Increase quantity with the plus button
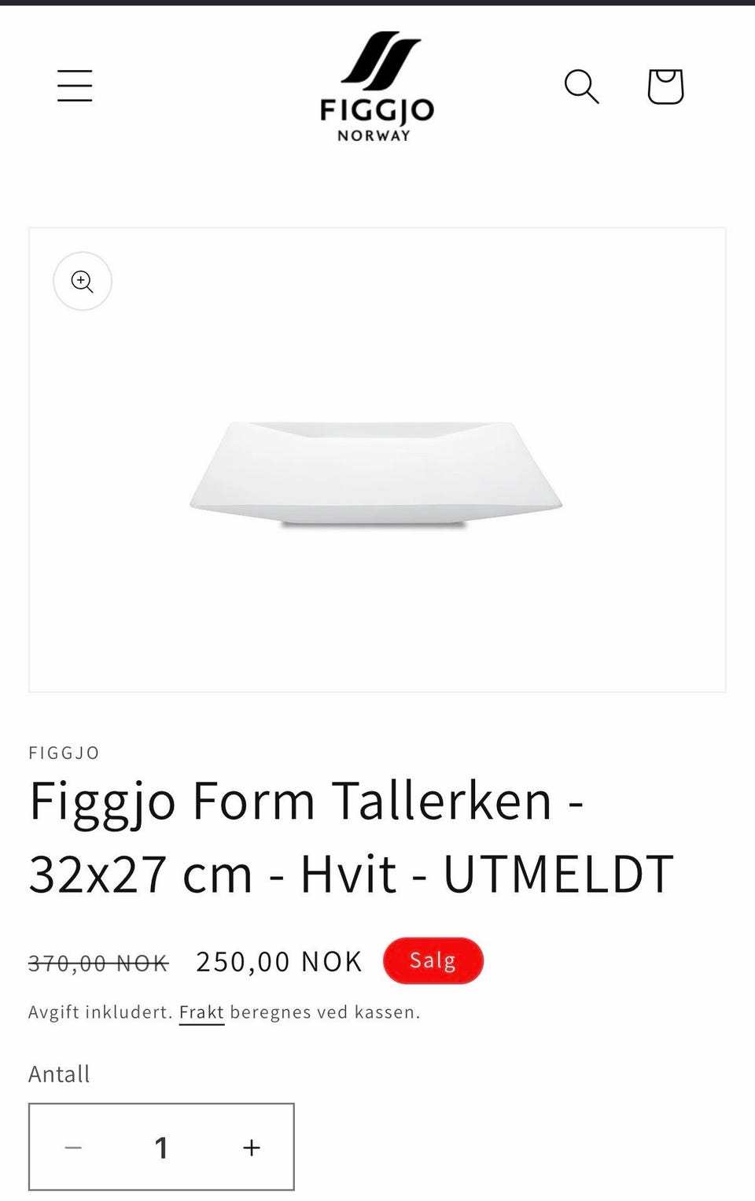 [x=252, y=1148]
